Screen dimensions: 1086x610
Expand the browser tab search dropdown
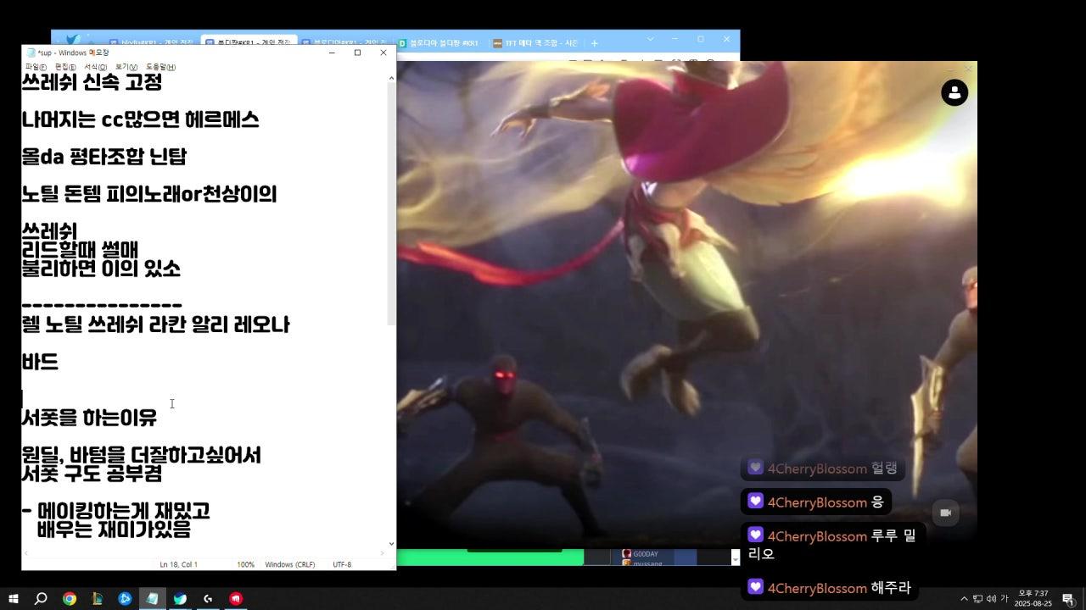click(651, 39)
